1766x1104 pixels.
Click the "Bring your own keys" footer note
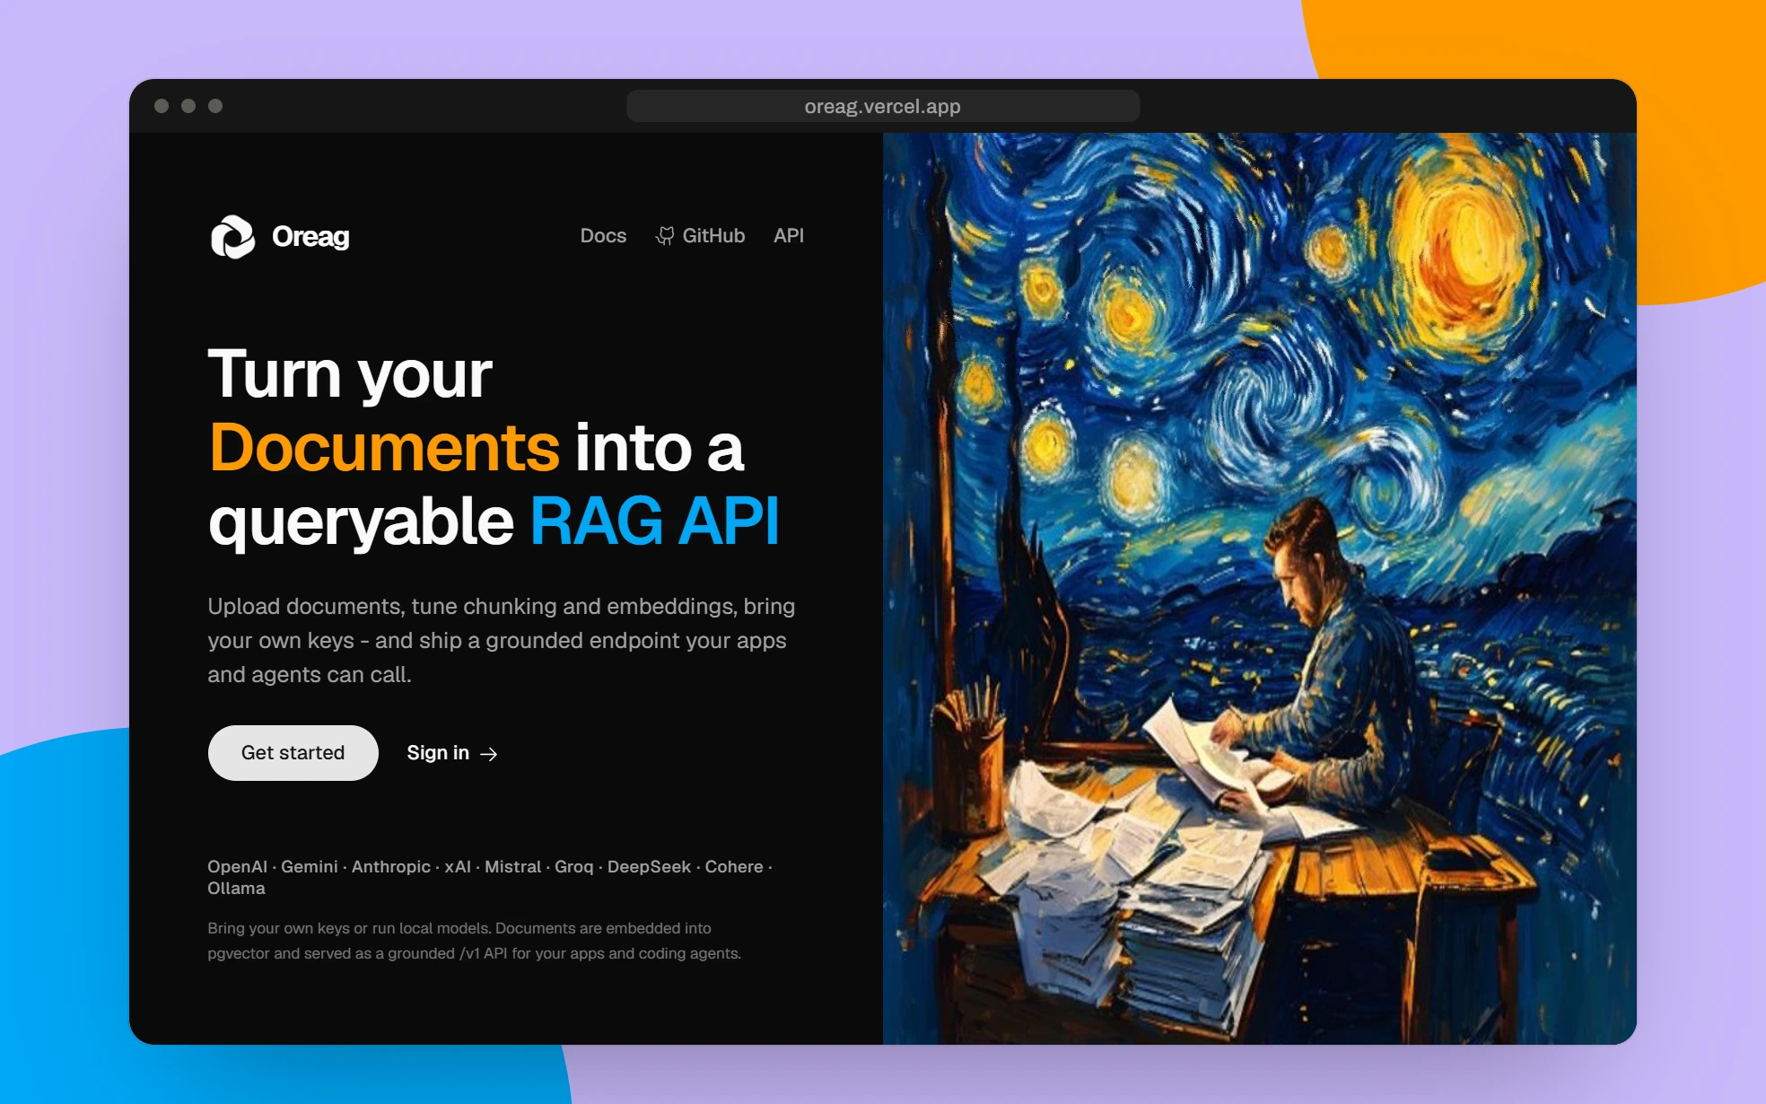click(x=474, y=941)
